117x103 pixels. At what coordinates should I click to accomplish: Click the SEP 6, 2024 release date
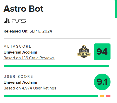point(41,31)
